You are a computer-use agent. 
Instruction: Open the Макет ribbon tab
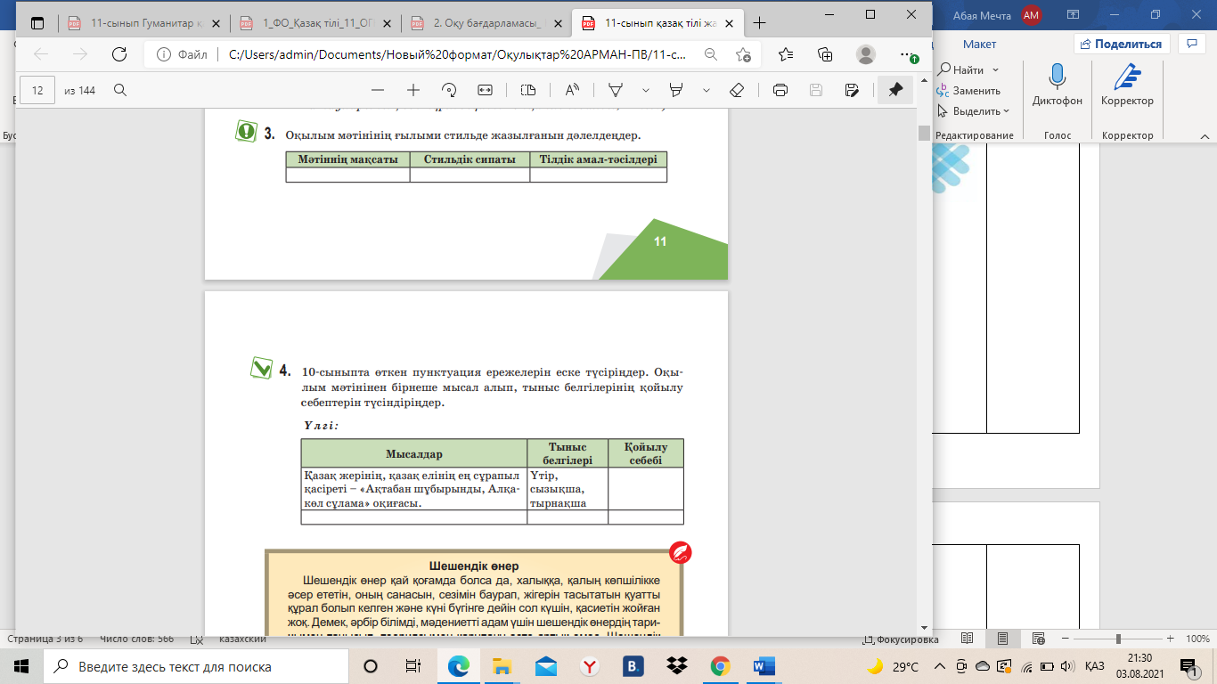point(979,44)
